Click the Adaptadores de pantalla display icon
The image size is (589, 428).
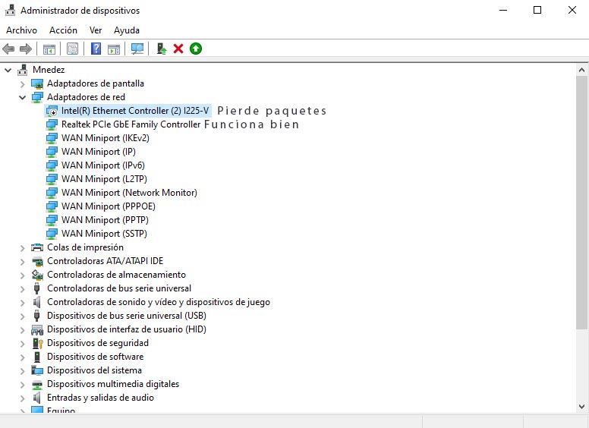pyautogui.click(x=36, y=83)
